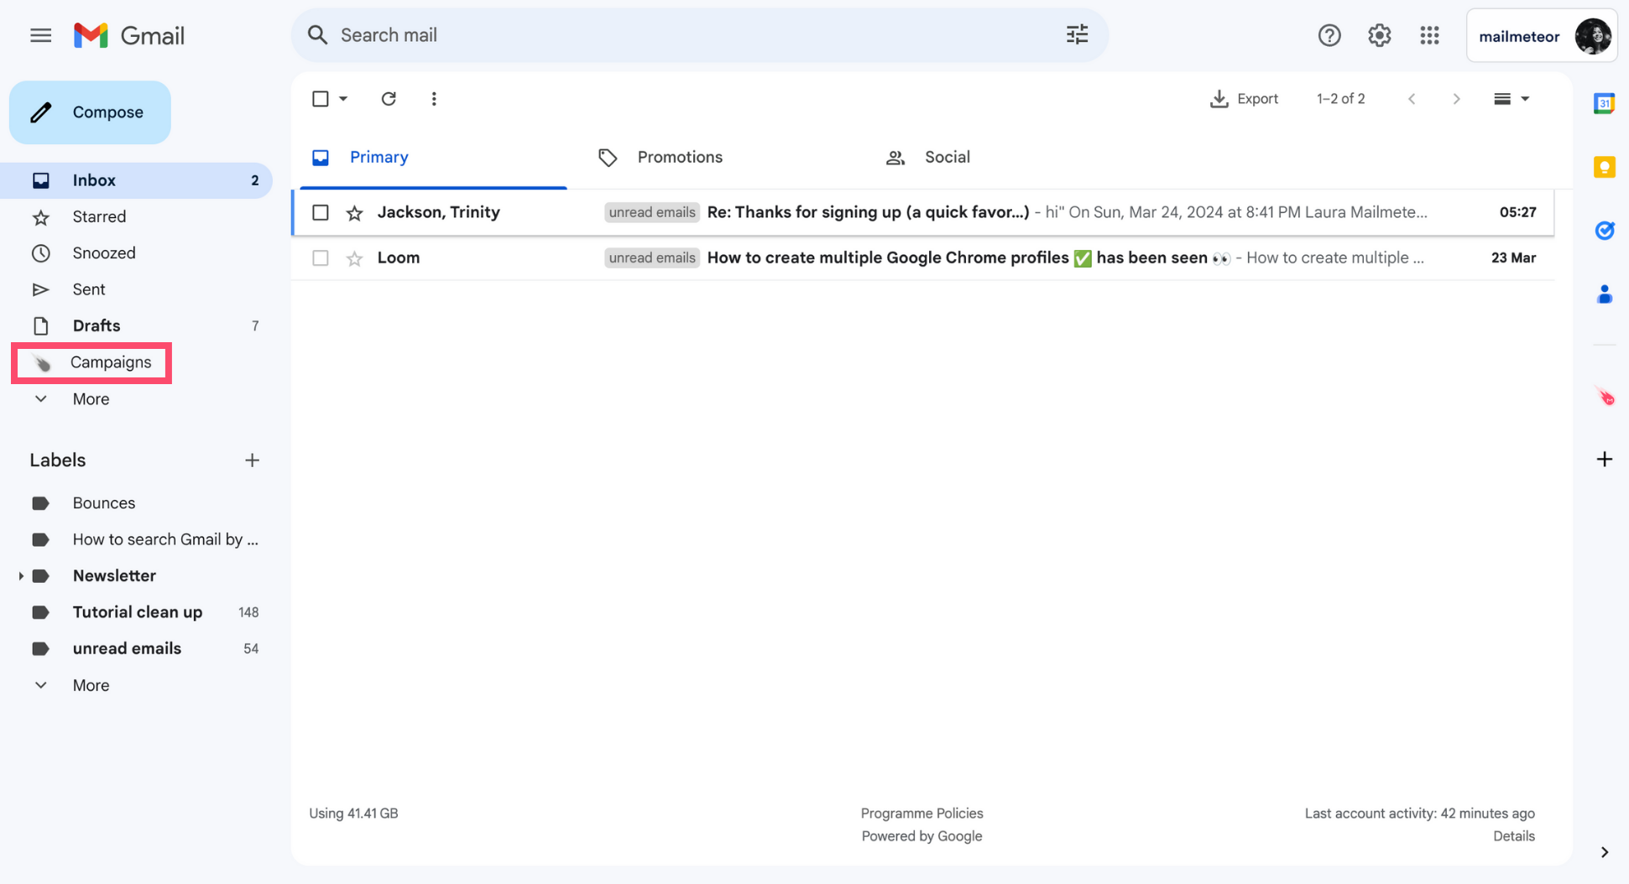
Task: Open Settings gear icon
Action: coord(1380,35)
